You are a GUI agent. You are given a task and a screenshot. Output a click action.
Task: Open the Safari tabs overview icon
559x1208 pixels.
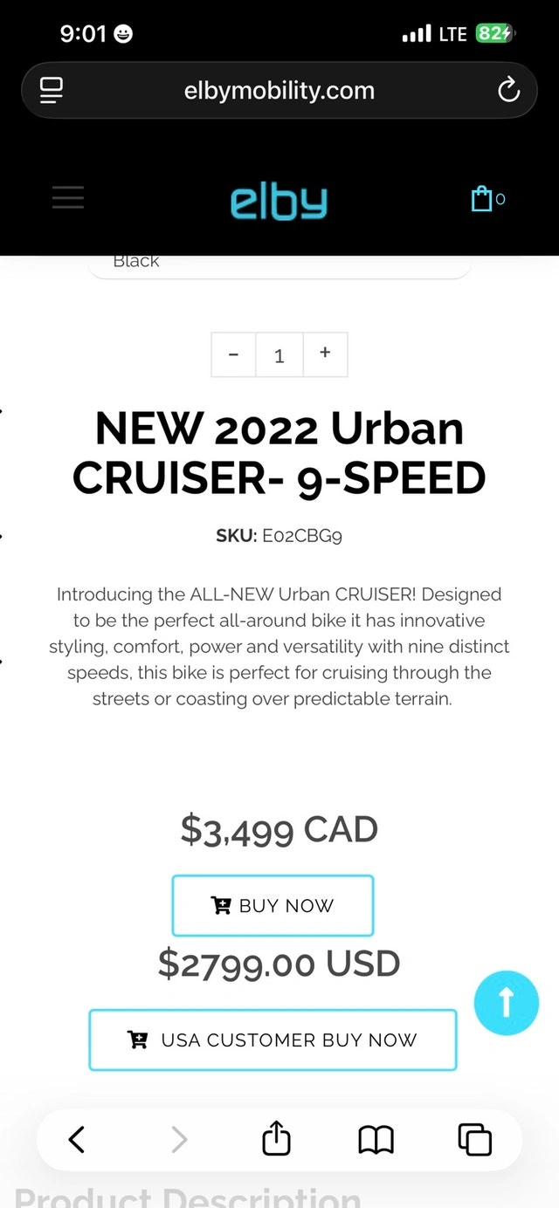[475, 1139]
